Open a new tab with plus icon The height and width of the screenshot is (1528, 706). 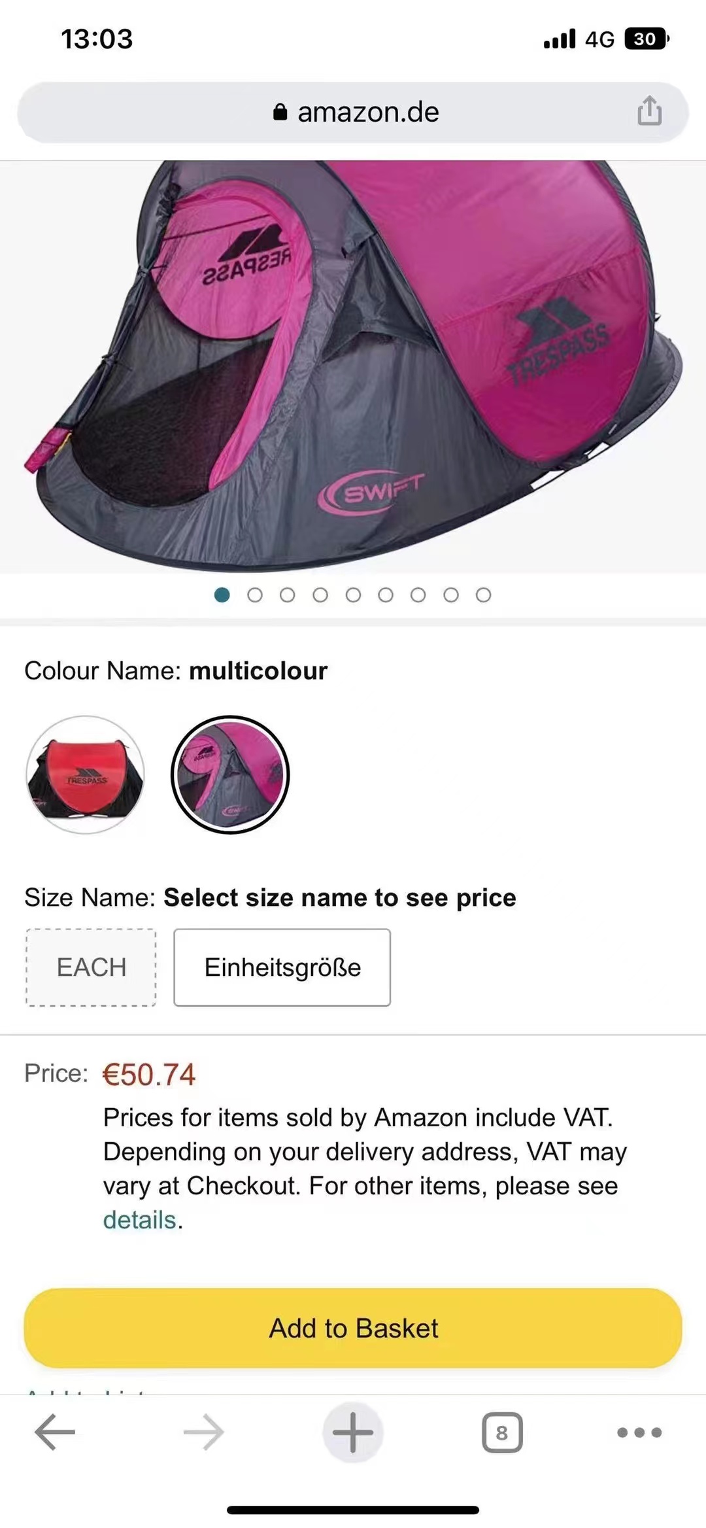click(353, 1432)
